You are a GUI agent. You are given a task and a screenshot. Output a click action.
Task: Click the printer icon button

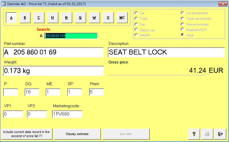[x=207, y=134]
